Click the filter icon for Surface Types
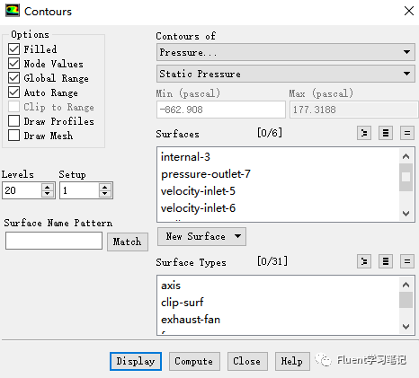419x378 pixels. click(x=364, y=261)
